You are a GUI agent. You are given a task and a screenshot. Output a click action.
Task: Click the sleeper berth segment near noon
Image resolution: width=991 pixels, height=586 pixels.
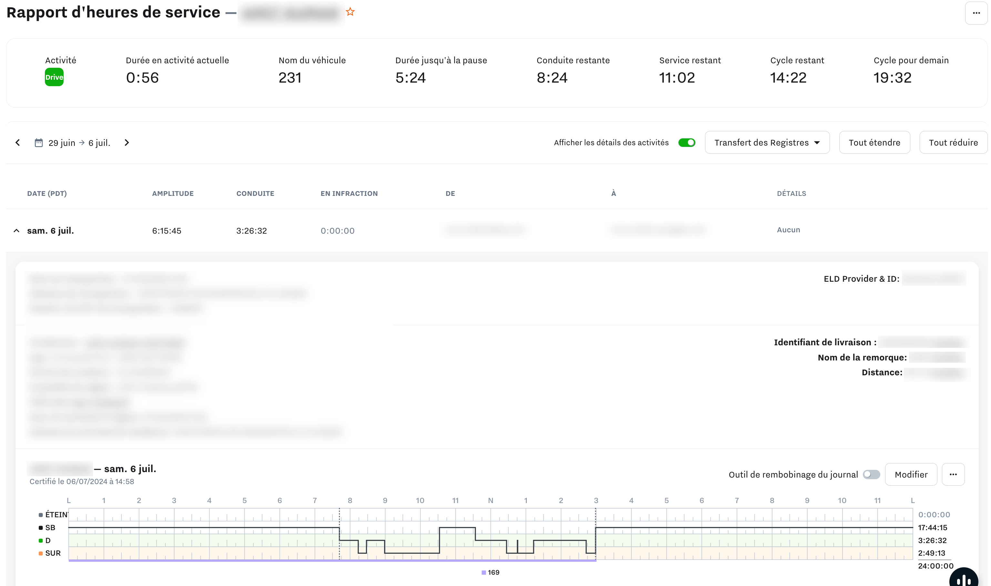pyautogui.click(x=457, y=528)
